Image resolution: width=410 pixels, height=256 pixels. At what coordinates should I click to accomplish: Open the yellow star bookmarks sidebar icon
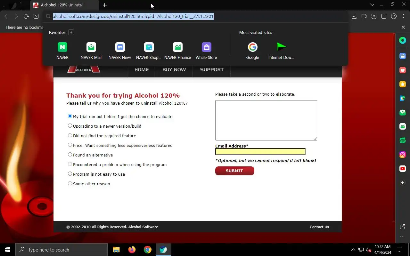[403, 84]
